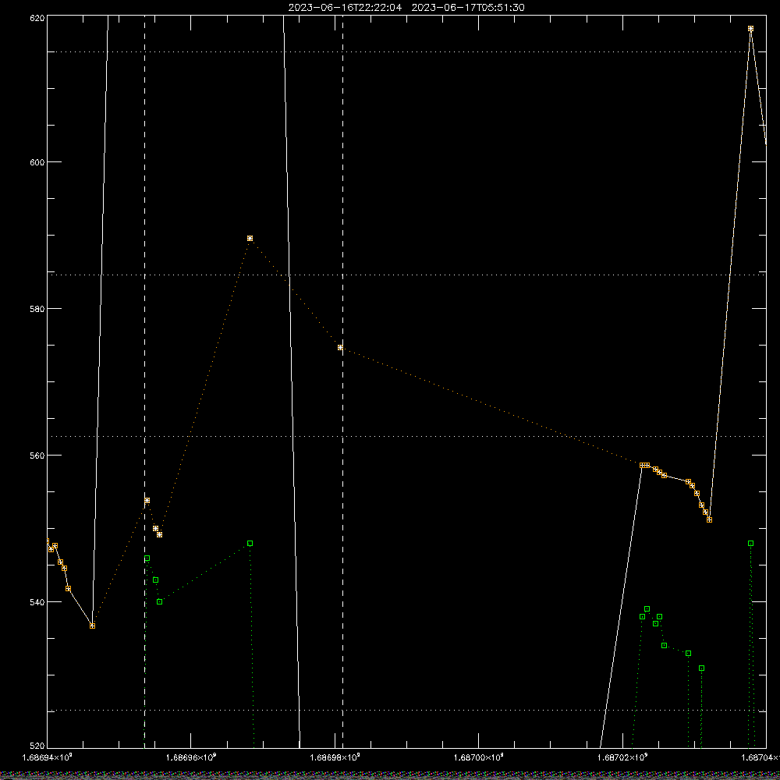
Task: Select the topmost orange marker near 618
Action: (750, 29)
